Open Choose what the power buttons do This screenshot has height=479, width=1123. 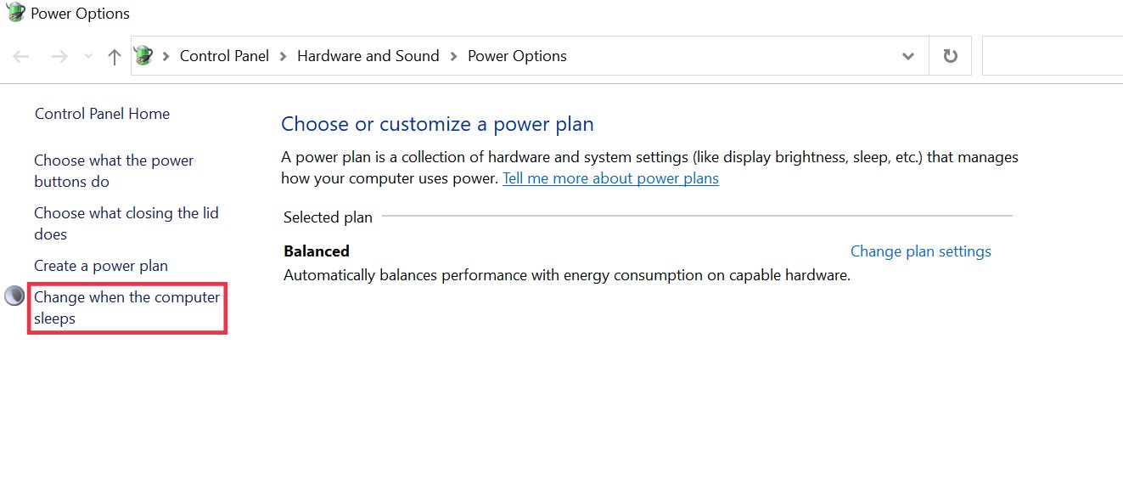[x=113, y=171]
